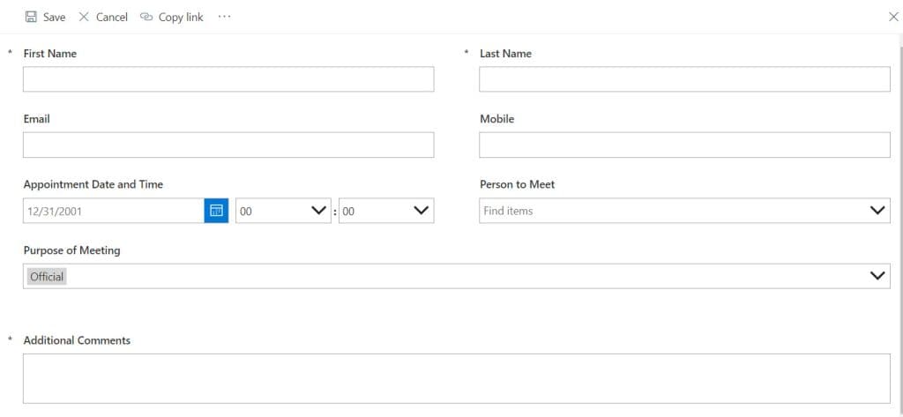Click the Email label
903x417 pixels.
37,119
